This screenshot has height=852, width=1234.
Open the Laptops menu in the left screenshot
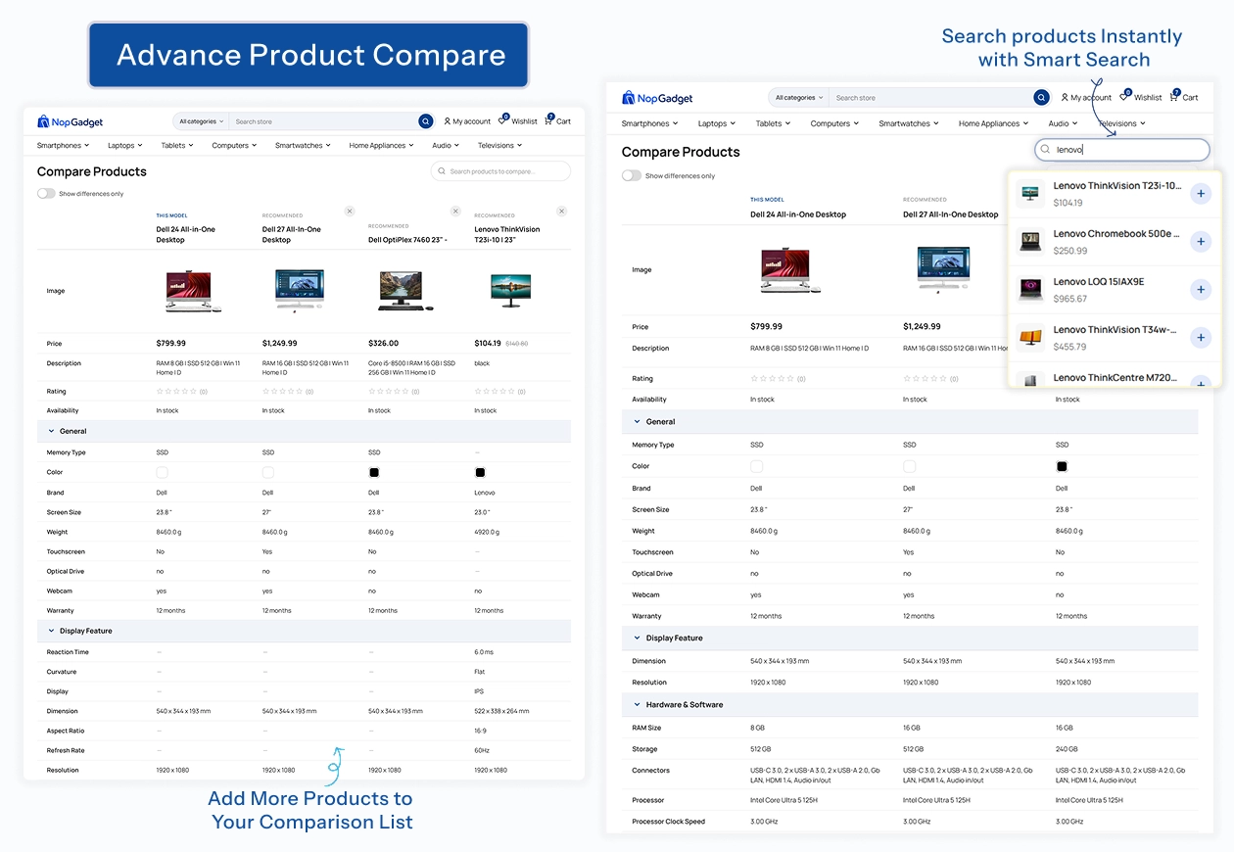point(125,146)
